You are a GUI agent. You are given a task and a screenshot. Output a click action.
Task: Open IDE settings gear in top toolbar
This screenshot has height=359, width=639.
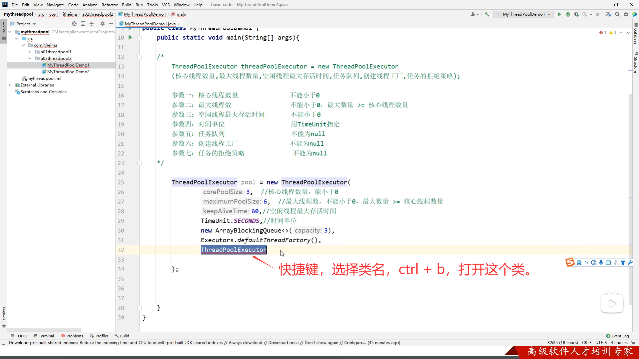coord(626,14)
